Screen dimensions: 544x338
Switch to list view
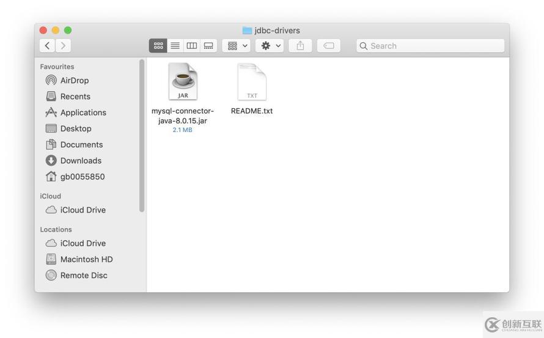pos(175,45)
